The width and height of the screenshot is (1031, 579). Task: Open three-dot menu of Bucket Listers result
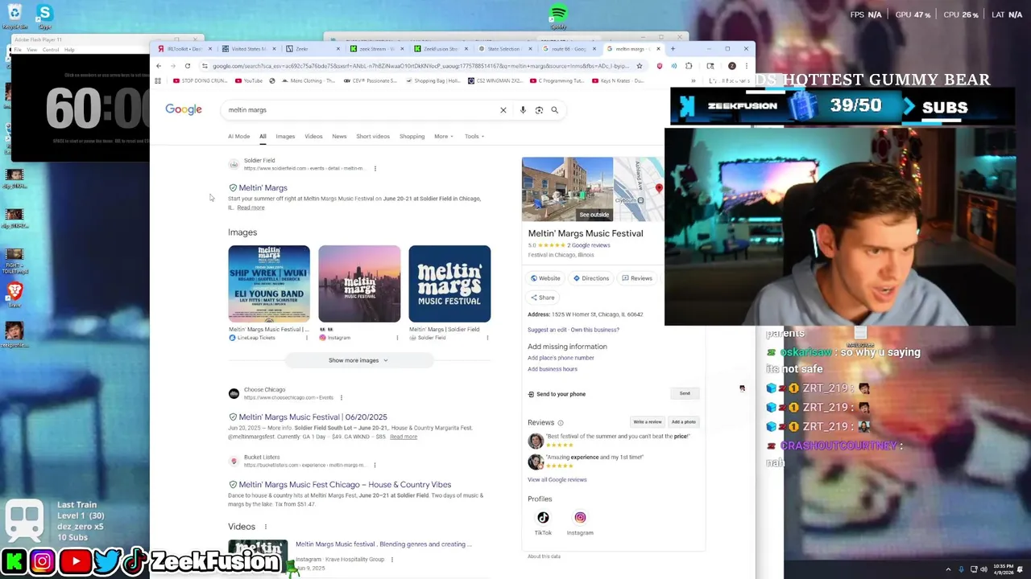click(x=375, y=465)
